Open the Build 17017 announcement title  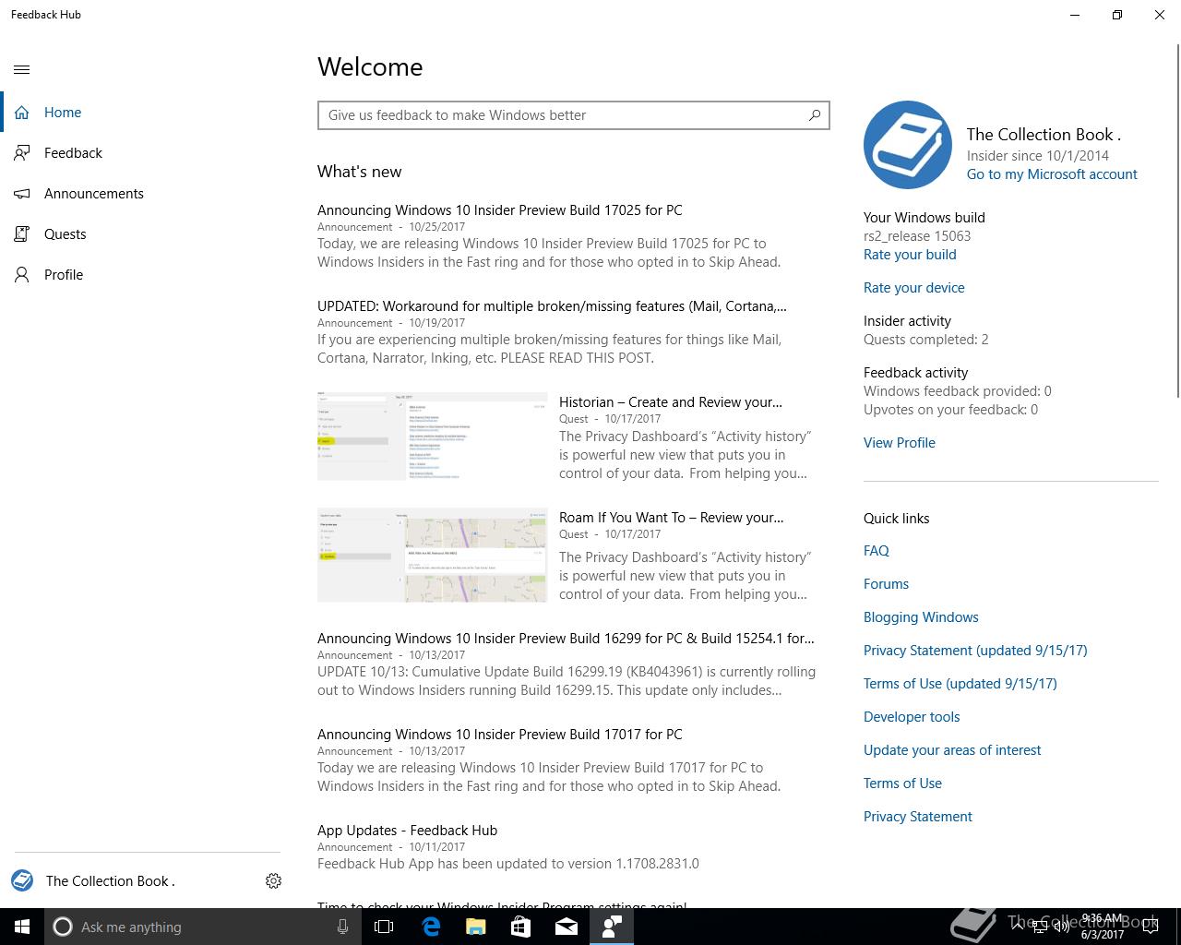point(500,735)
